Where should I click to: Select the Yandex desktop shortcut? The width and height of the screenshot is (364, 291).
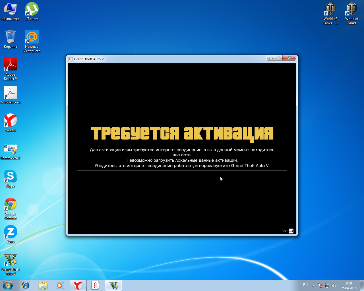click(x=11, y=123)
